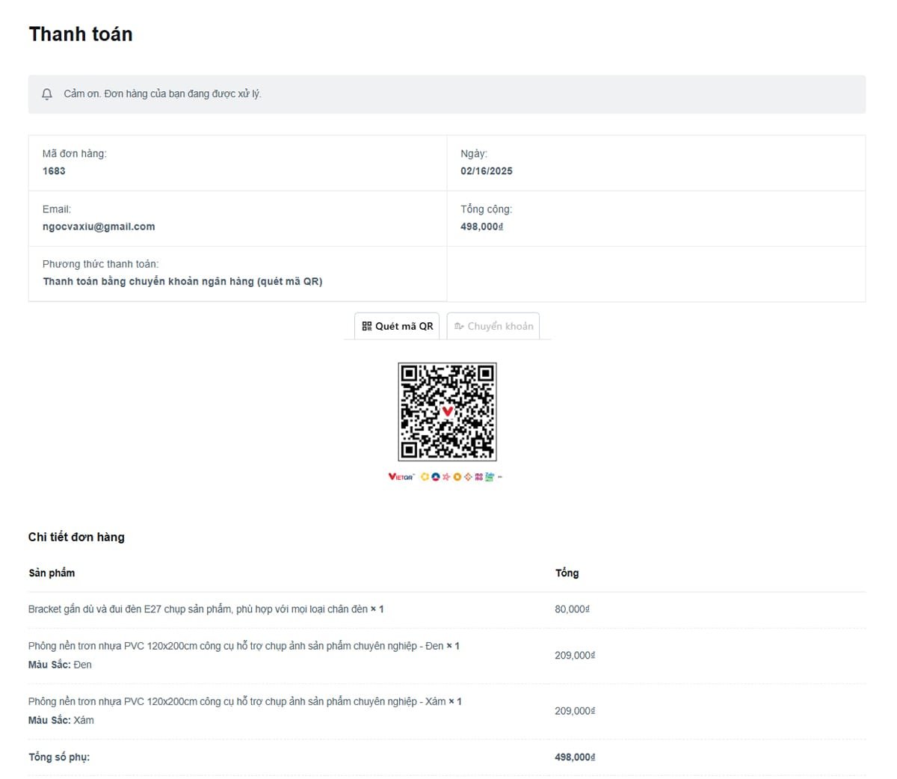Click the VietQR logo below the QR code
Viewport: 897px width, 779px height.
(401, 477)
